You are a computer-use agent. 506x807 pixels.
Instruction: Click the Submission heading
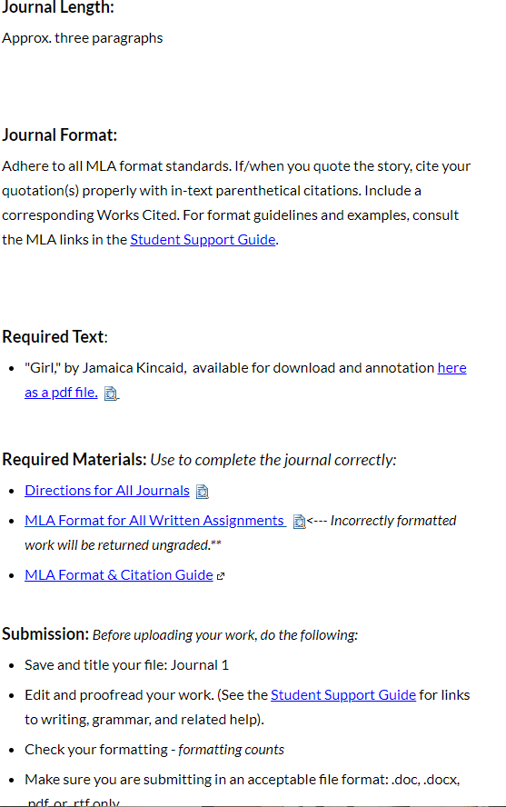pyautogui.click(x=45, y=633)
